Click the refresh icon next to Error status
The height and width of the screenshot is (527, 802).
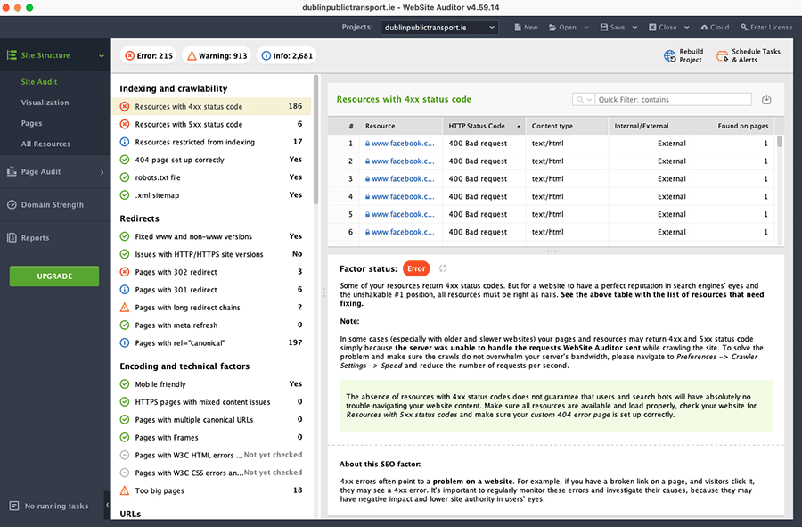tap(443, 268)
